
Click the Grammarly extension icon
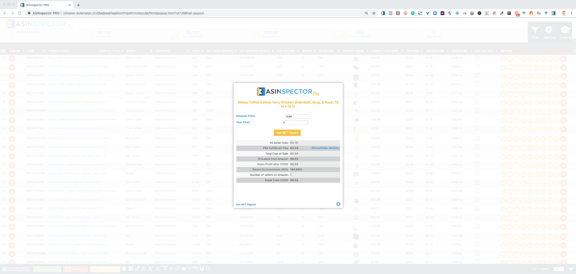click(413, 13)
